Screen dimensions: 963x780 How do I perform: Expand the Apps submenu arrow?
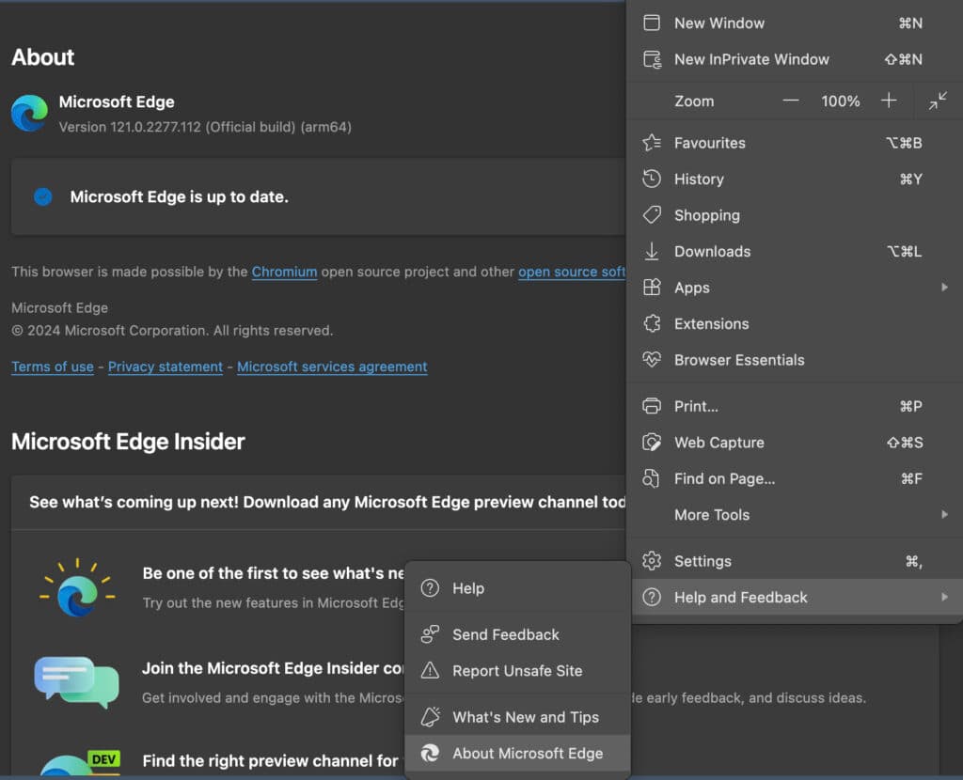pos(944,288)
